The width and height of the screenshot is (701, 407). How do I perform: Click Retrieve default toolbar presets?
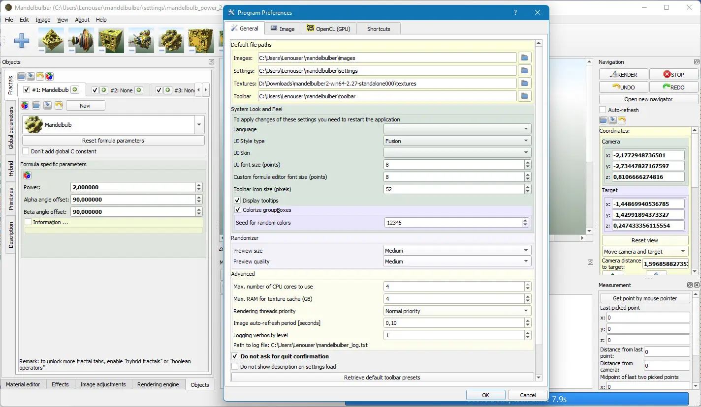[x=382, y=378]
